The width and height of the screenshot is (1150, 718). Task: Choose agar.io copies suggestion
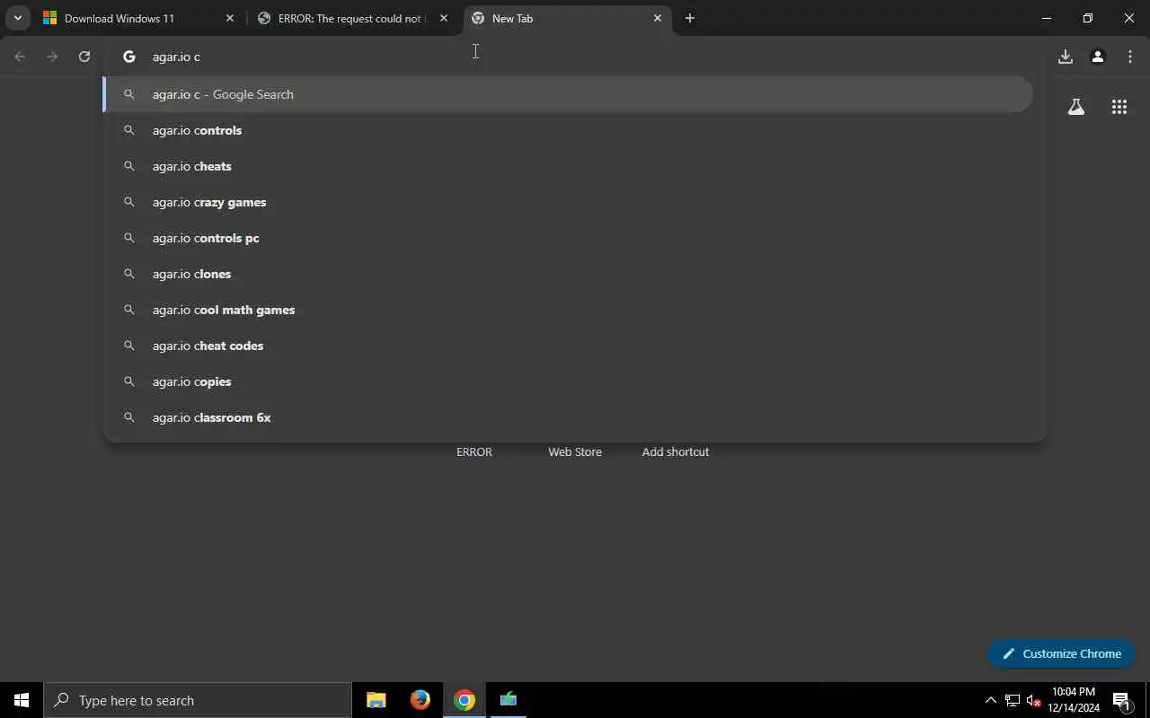568,381
